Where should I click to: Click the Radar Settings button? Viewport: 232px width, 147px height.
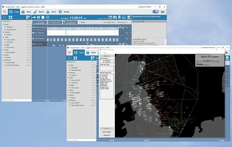106,132
